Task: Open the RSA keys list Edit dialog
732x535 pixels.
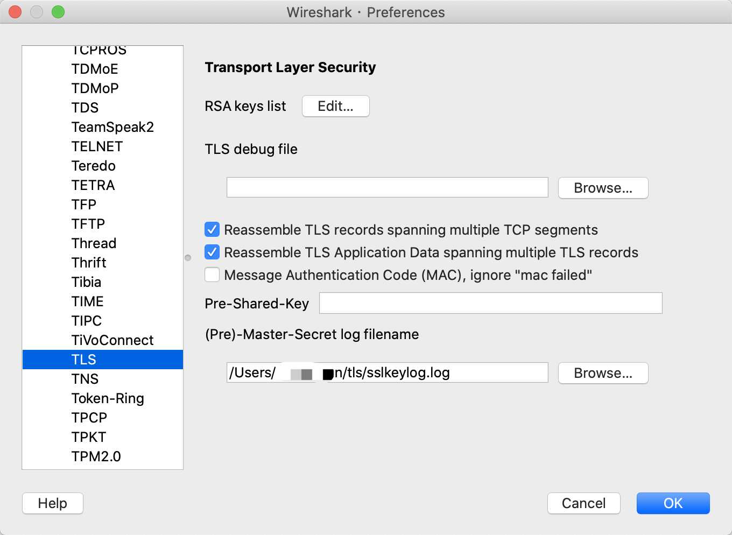Action: click(336, 106)
